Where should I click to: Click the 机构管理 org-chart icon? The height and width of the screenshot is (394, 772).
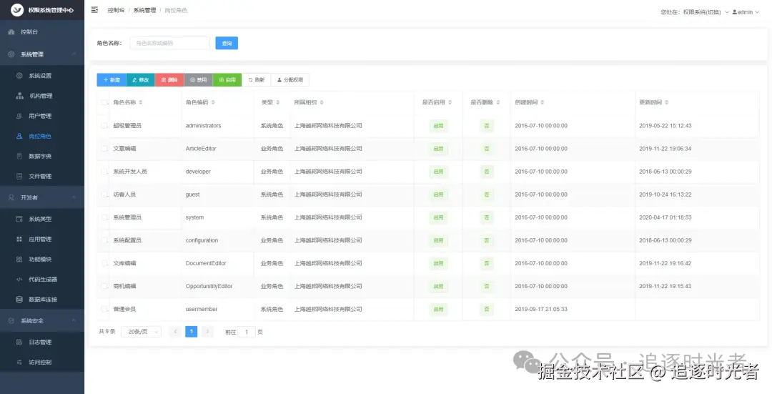click(19, 96)
